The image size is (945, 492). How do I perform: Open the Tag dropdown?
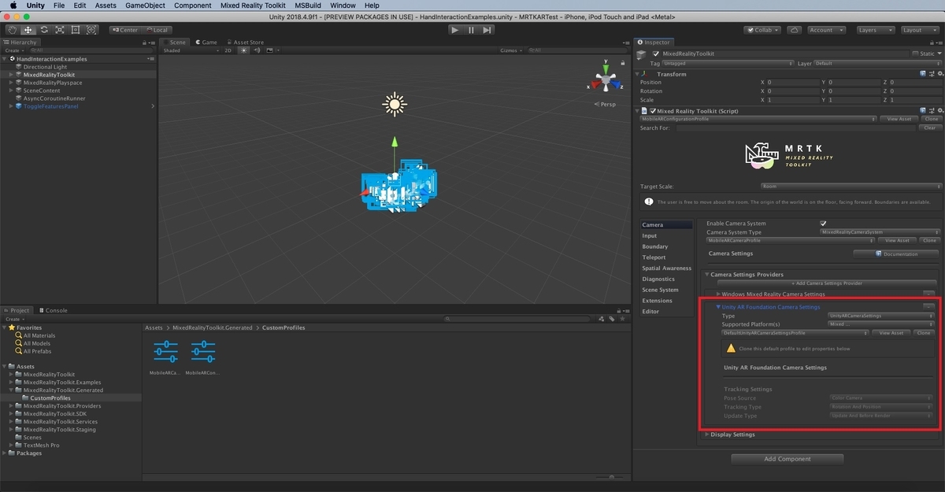point(728,63)
